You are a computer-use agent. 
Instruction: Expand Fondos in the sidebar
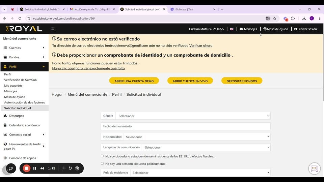24,57
